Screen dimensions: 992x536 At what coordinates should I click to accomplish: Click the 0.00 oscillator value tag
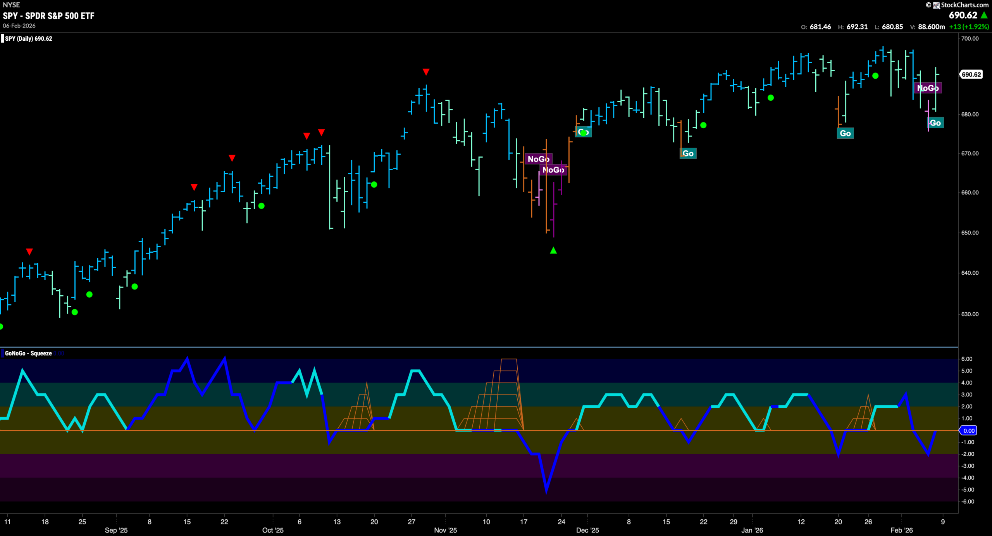[x=968, y=431]
